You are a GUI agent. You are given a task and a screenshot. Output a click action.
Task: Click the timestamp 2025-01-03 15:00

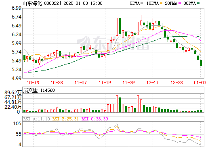click(83, 3)
